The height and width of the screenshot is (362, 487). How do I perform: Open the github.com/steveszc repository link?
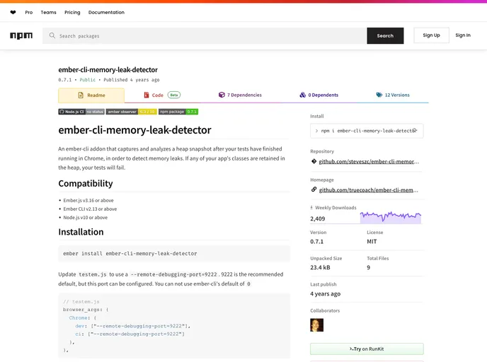pyautogui.click(x=369, y=161)
